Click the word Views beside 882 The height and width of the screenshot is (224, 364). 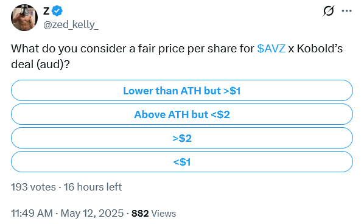click(164, 213)
